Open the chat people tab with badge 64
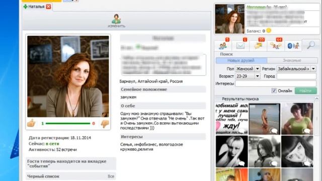This screenshot has height=181, width=322. [276, 45]
